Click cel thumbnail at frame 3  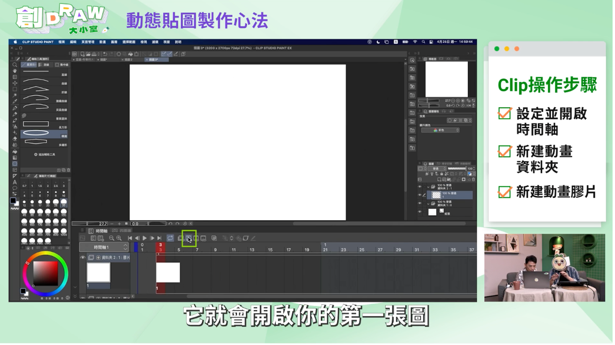click(168, 273)
